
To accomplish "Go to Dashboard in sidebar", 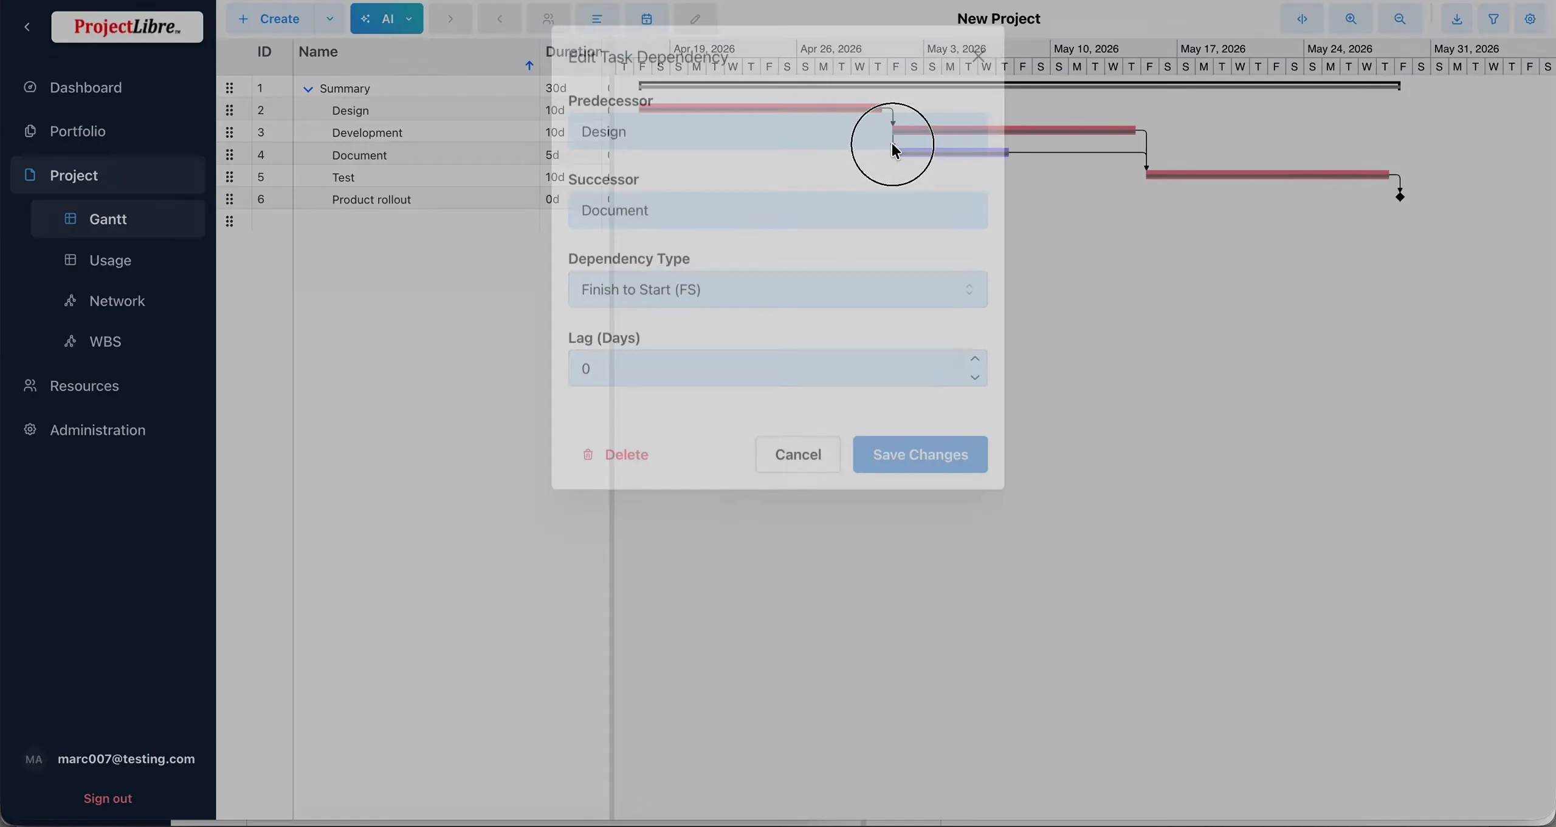I will click(x=86, y=87).
